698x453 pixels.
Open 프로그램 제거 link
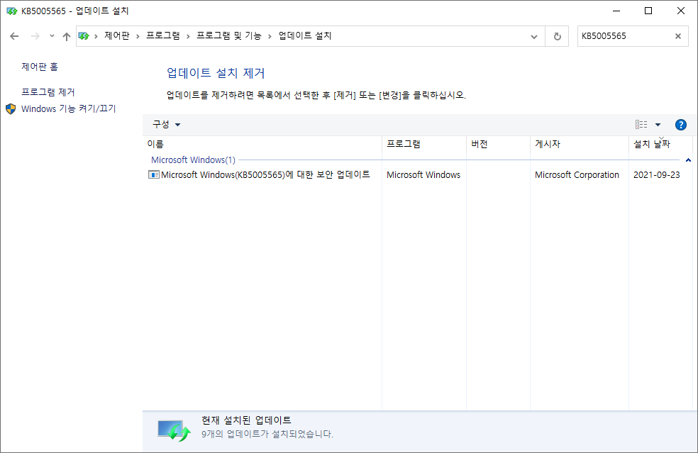48,92
